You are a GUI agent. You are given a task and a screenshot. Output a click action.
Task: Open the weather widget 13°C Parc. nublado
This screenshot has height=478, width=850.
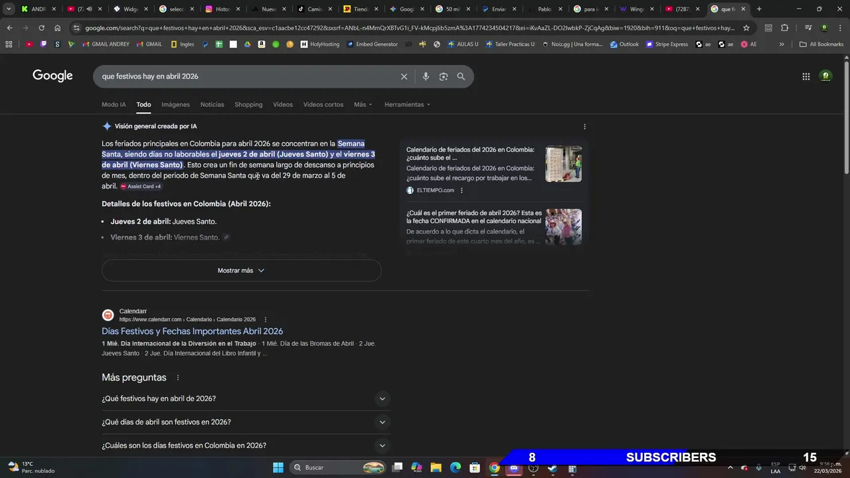(31, 467)
